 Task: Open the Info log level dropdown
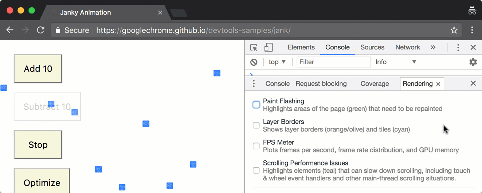396,62
